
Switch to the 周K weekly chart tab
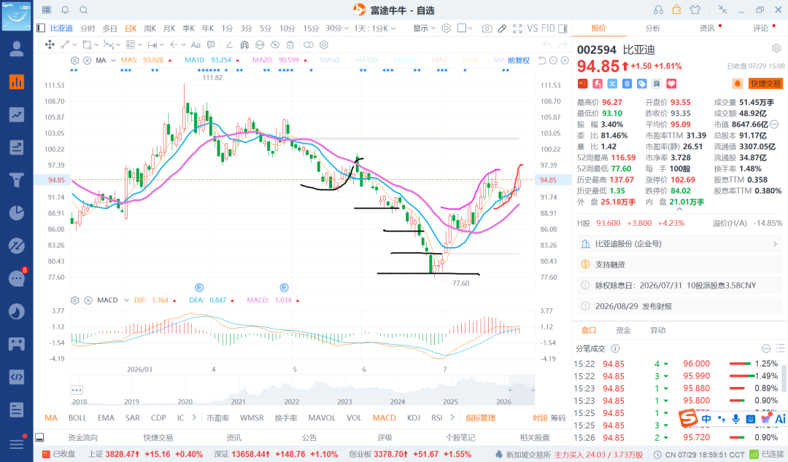click(x=150, y=28)
